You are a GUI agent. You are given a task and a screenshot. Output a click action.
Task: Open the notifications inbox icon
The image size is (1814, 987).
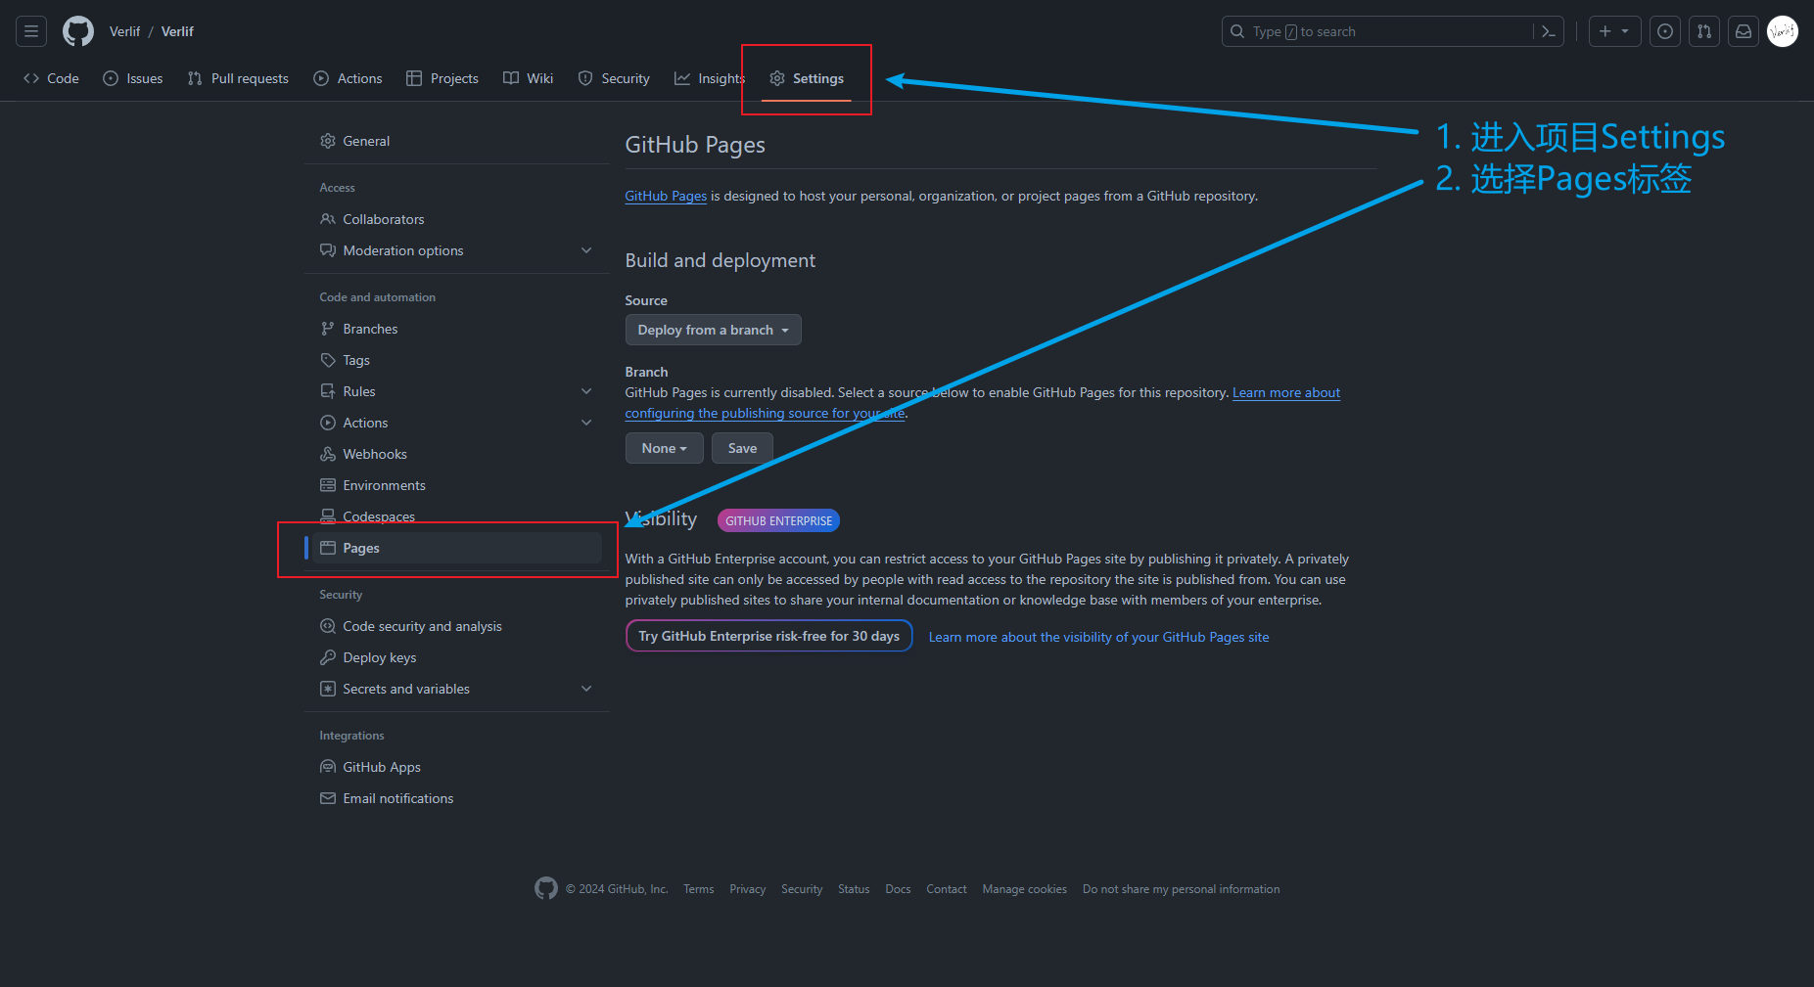tap(1744, 30)
